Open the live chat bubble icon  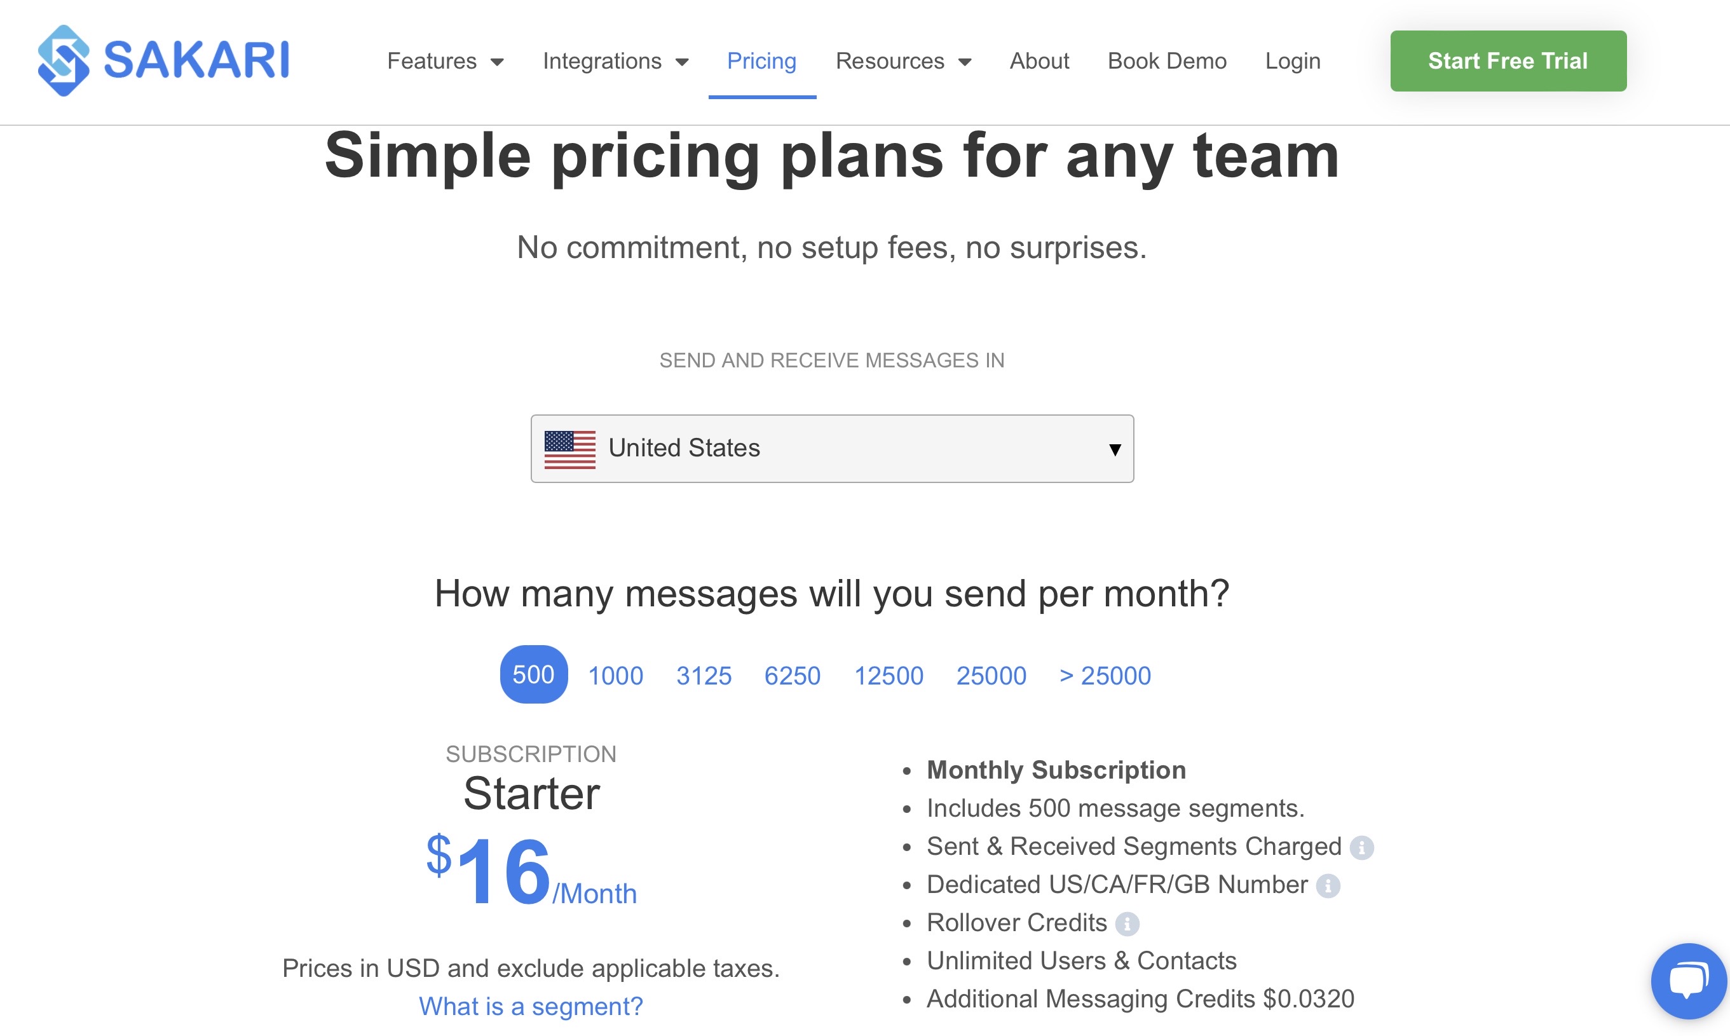coord(1688,980)
